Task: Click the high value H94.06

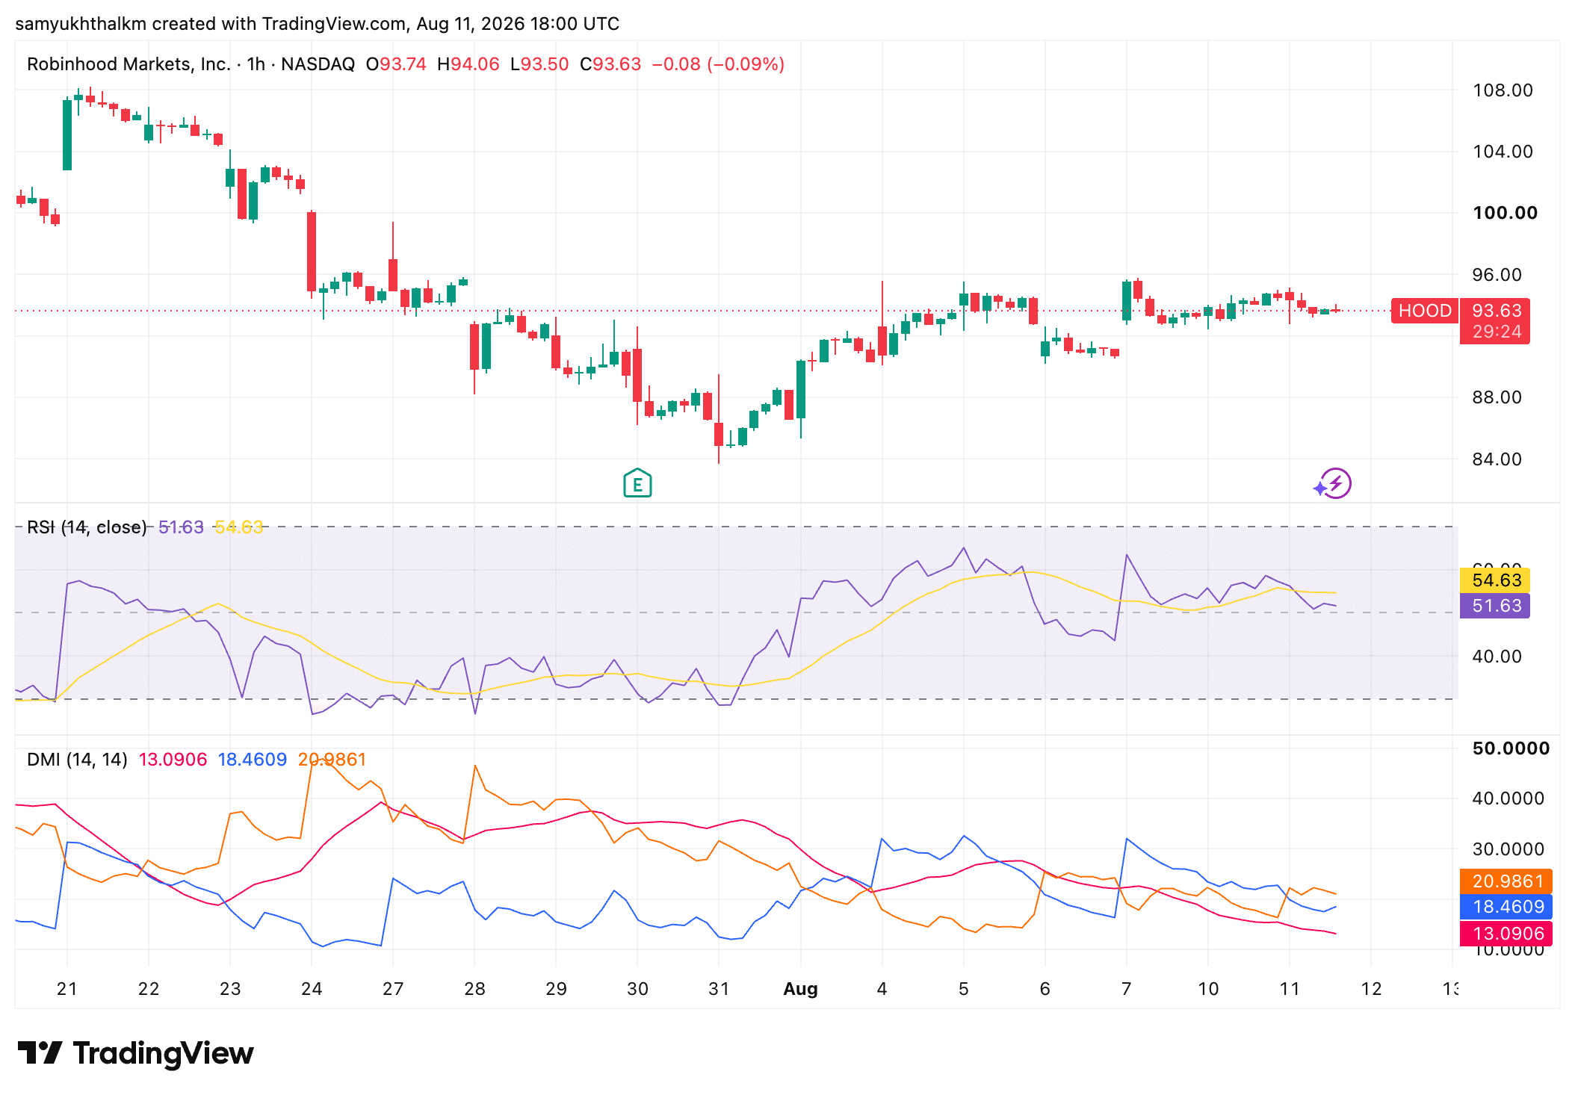Action: click(468, 64)
